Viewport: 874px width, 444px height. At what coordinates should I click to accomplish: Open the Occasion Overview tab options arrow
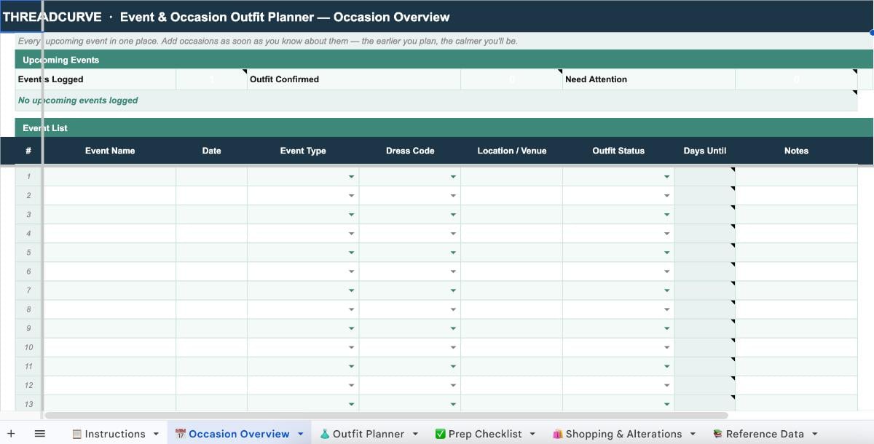point(300,433)
